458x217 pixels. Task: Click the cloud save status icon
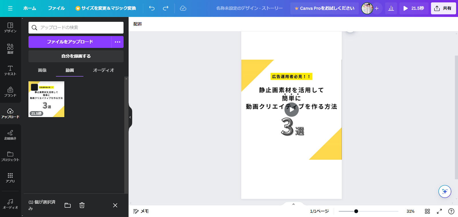click(x=183, y=8)
